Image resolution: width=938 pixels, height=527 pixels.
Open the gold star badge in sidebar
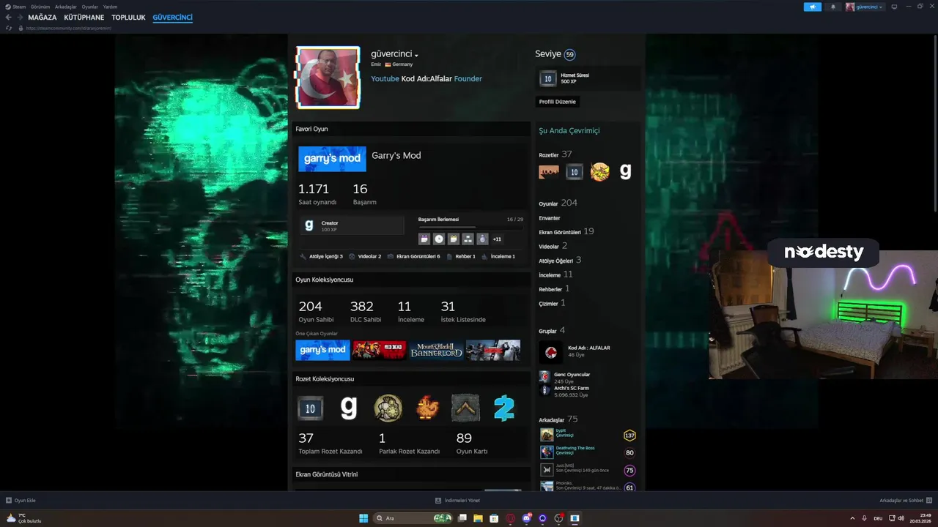coord(600,172)
